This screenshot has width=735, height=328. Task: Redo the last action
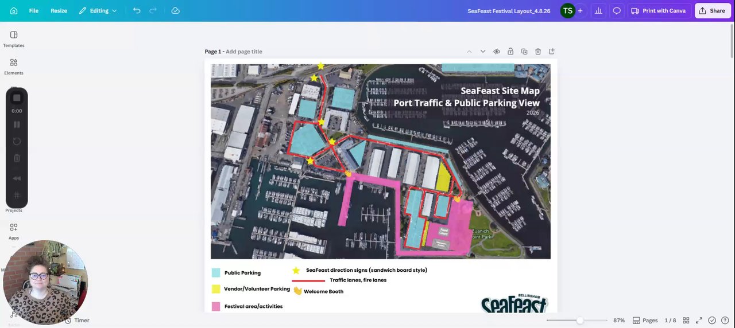(153, 11)
